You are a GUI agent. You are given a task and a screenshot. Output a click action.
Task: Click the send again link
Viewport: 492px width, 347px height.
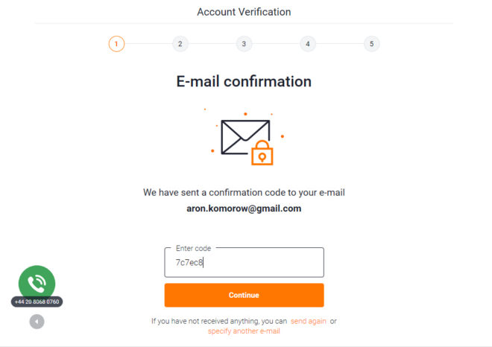pos(309,321)
